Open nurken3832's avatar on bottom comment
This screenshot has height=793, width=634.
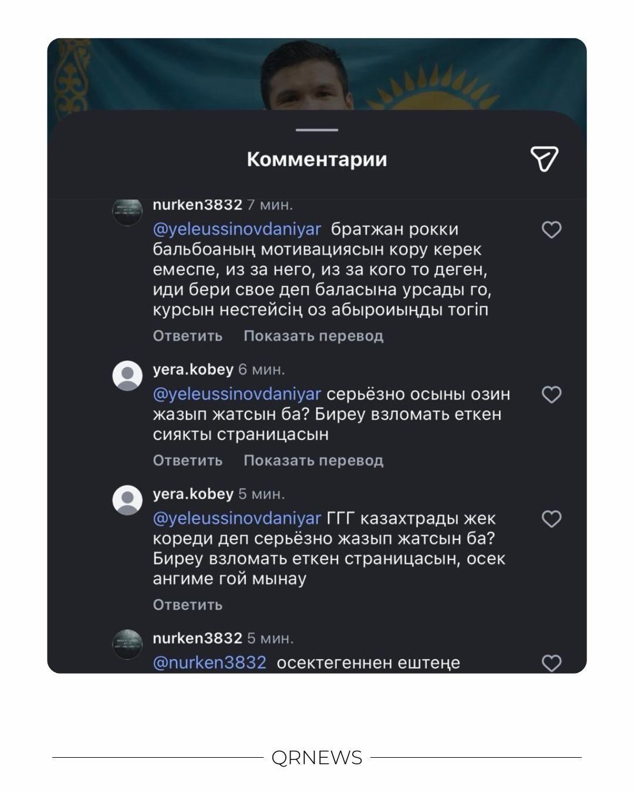[x=127, y=644]
